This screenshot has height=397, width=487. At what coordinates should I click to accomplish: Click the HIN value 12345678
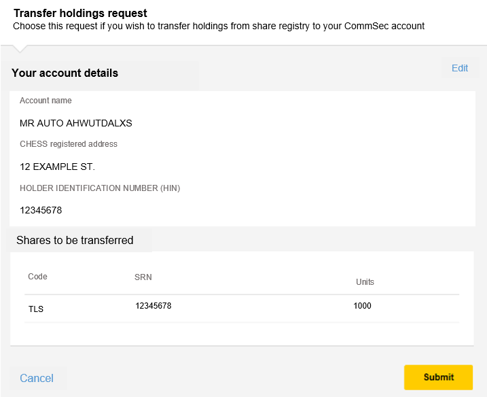[x=41, y=210]
